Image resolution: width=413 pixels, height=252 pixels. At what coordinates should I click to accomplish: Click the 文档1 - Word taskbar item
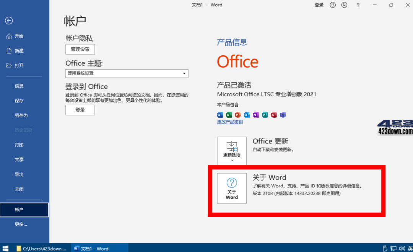99,248
